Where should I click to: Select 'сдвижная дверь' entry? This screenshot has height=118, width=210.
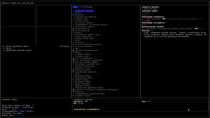click(x=82, y=80)
